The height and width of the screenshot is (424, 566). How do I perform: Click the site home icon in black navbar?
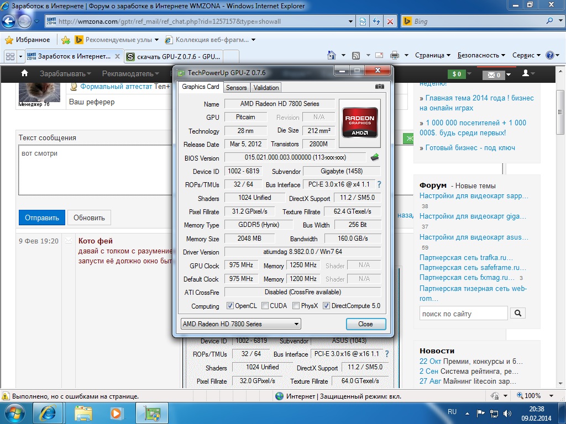(x=24, y=73)
